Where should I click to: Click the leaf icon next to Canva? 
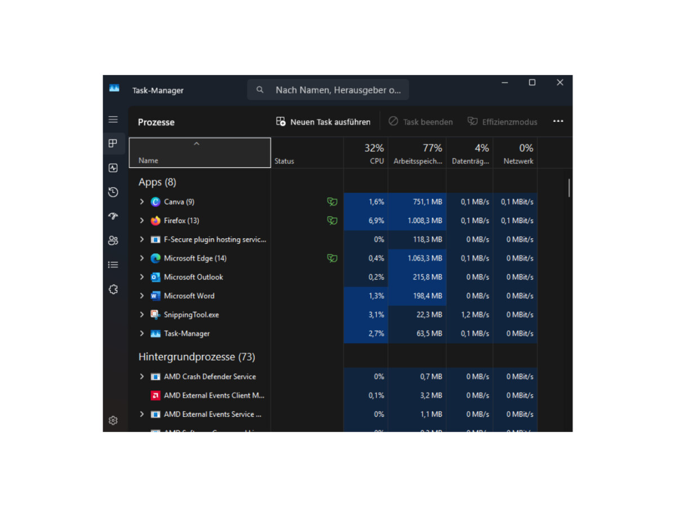click(332, 201)
